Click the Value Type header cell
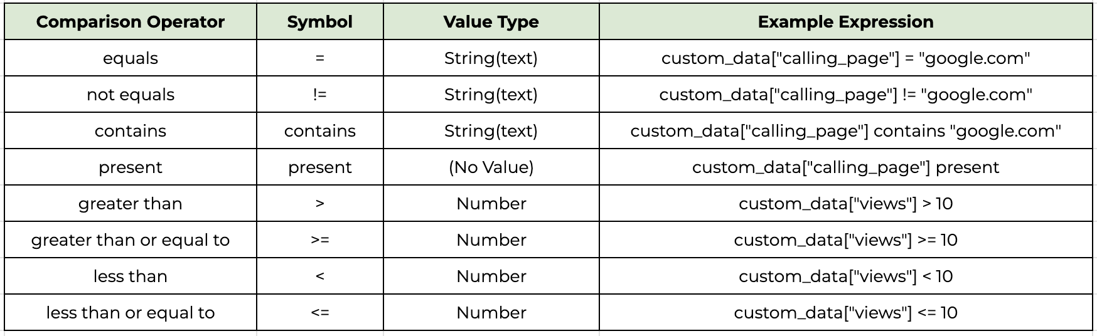This screenshot has width=1097, height=336. point(491,22)
